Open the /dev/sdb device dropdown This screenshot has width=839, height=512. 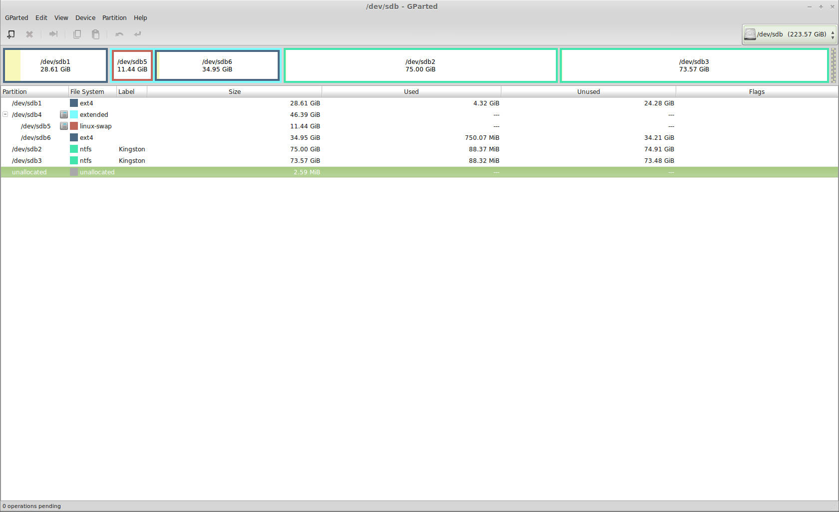click(x=789, y=34)
